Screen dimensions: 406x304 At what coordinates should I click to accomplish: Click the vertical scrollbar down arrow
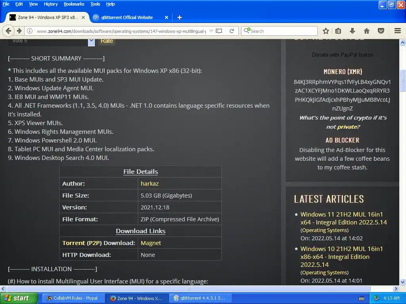pos(403,282)
